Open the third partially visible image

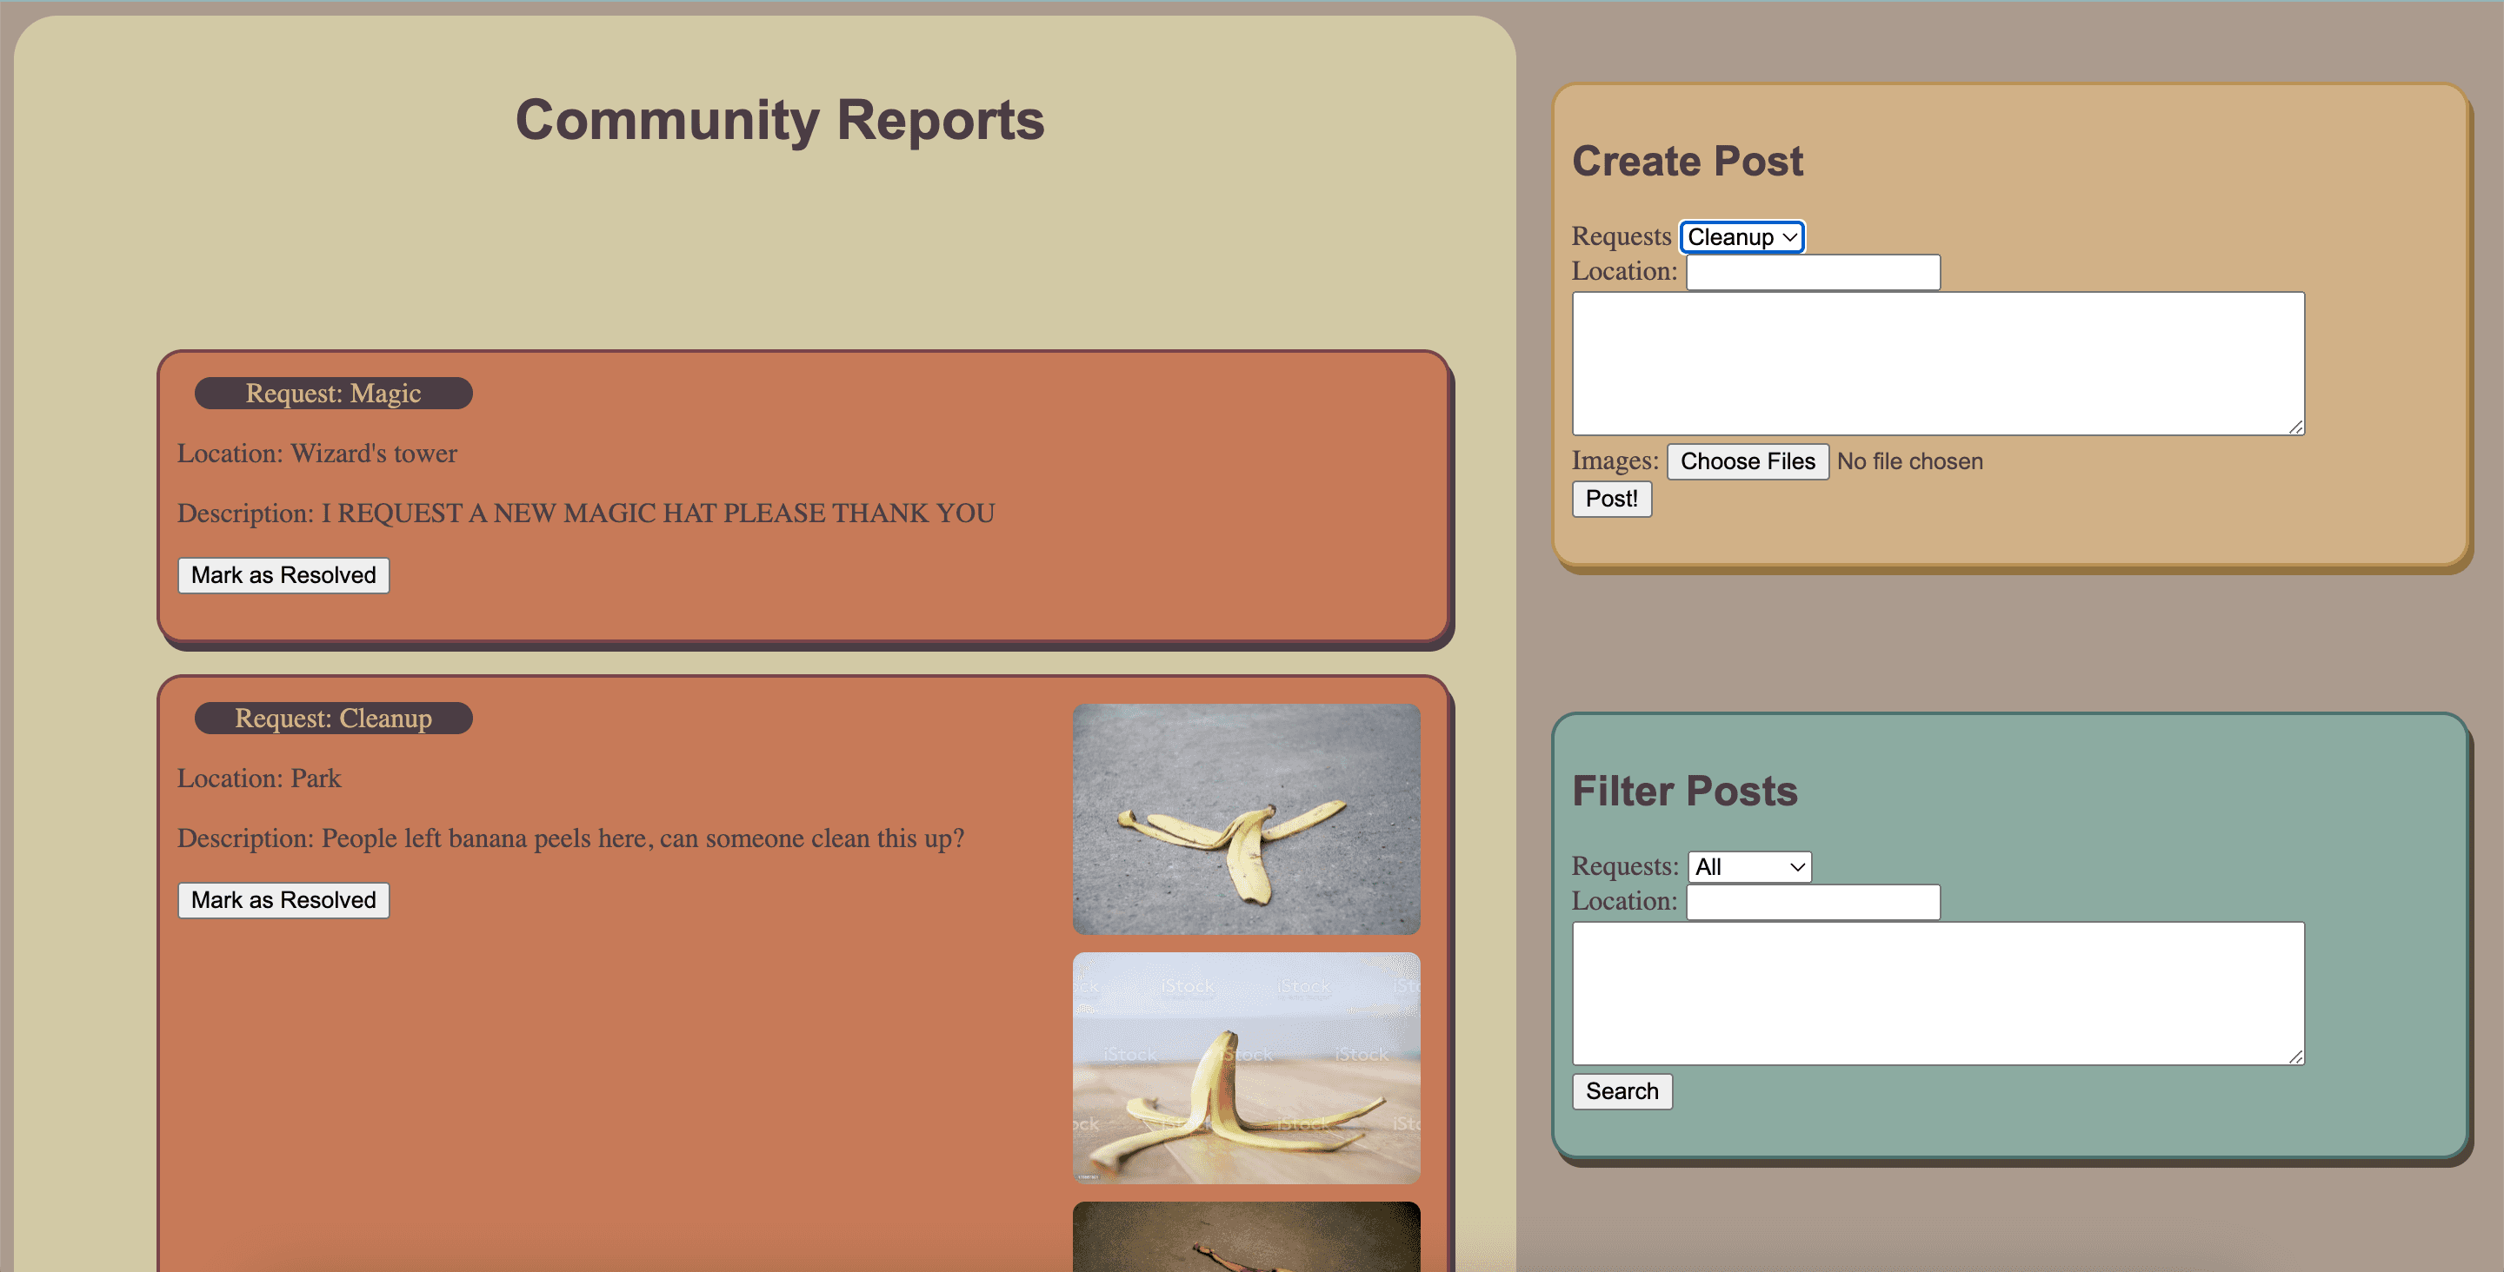(1245, 1238)
